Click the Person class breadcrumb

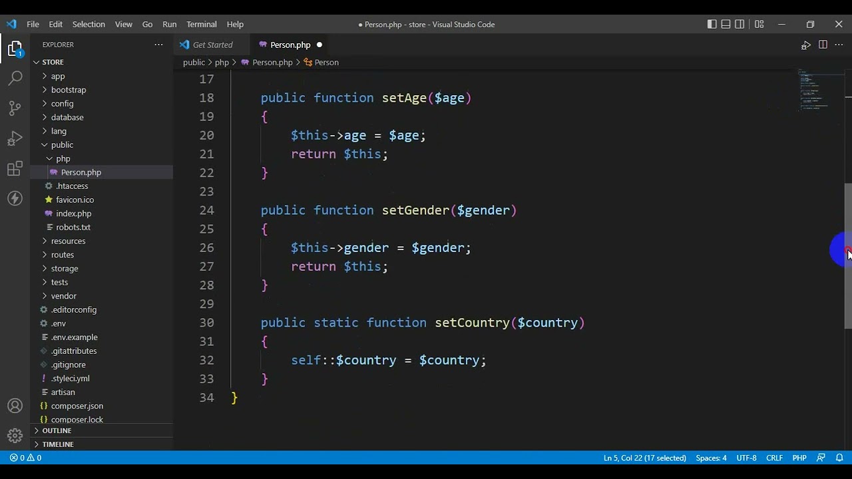(x=321, y=62)
